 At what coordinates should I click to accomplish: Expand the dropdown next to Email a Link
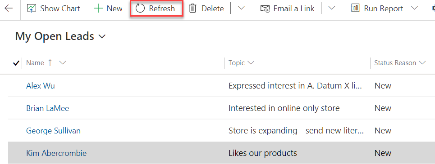coord(331,8)
